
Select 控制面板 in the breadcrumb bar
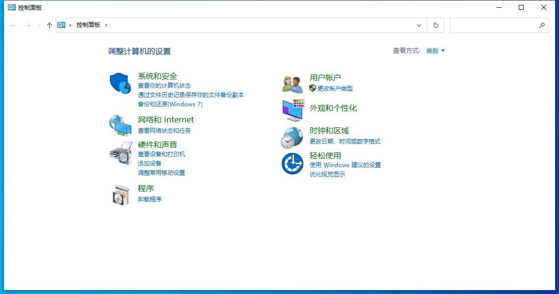tap(88, 25)
